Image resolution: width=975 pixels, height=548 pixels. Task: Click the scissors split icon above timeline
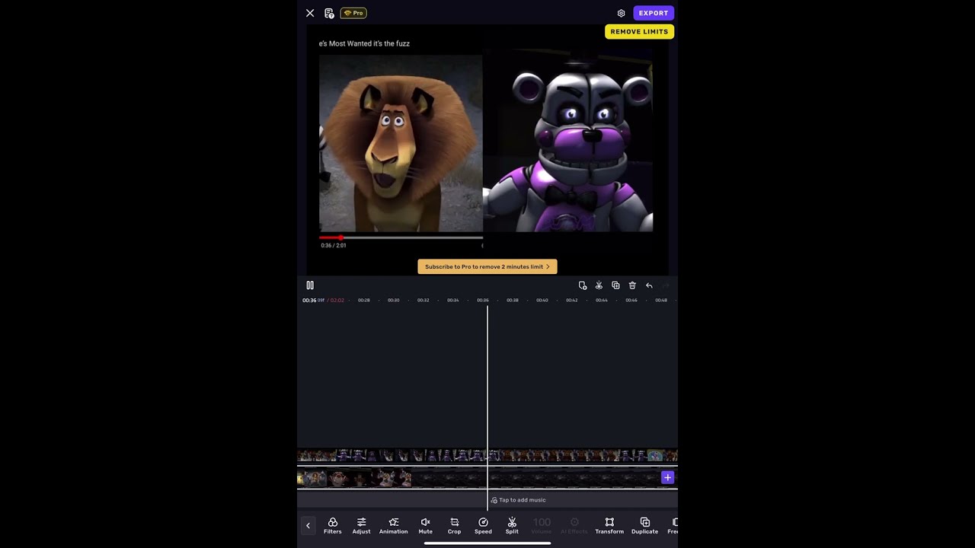point(599,285)
